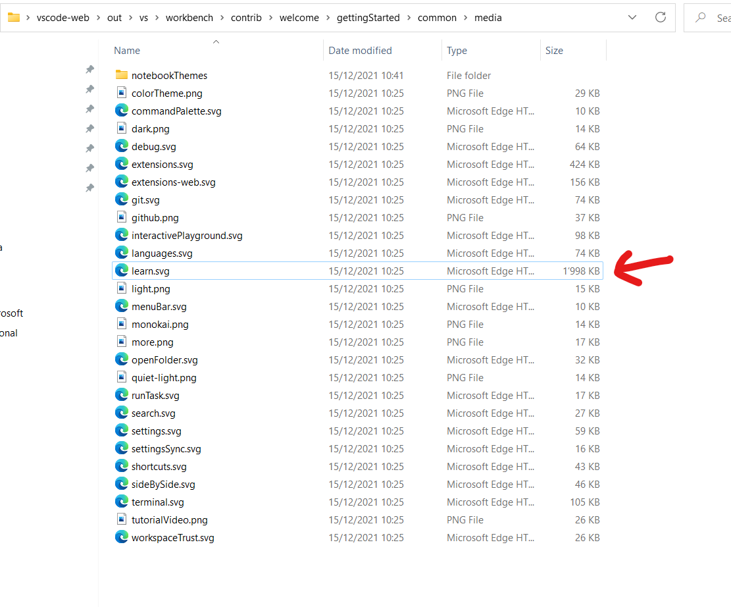This screenshot has height=607, width=731.
Task: Expand the chevron after contrib in the path
Action: click(x=270, y=18)
